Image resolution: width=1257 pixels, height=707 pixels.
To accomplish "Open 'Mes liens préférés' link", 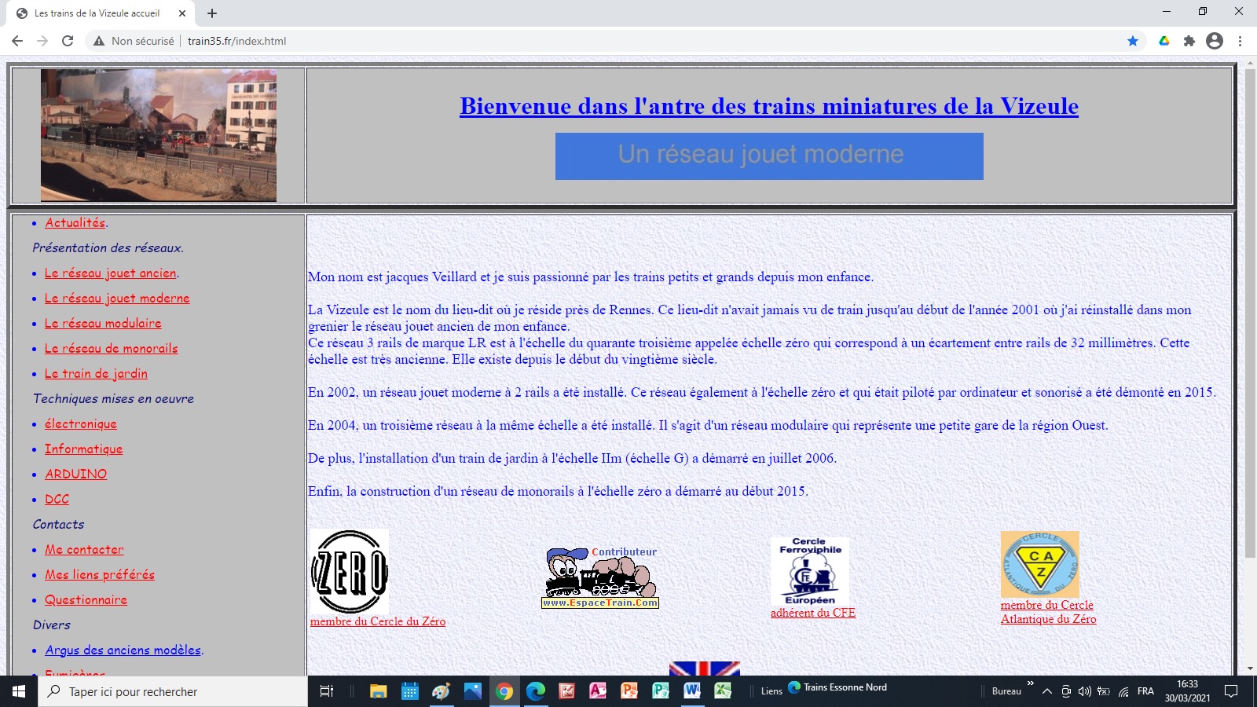I will (x=100, y=575).
